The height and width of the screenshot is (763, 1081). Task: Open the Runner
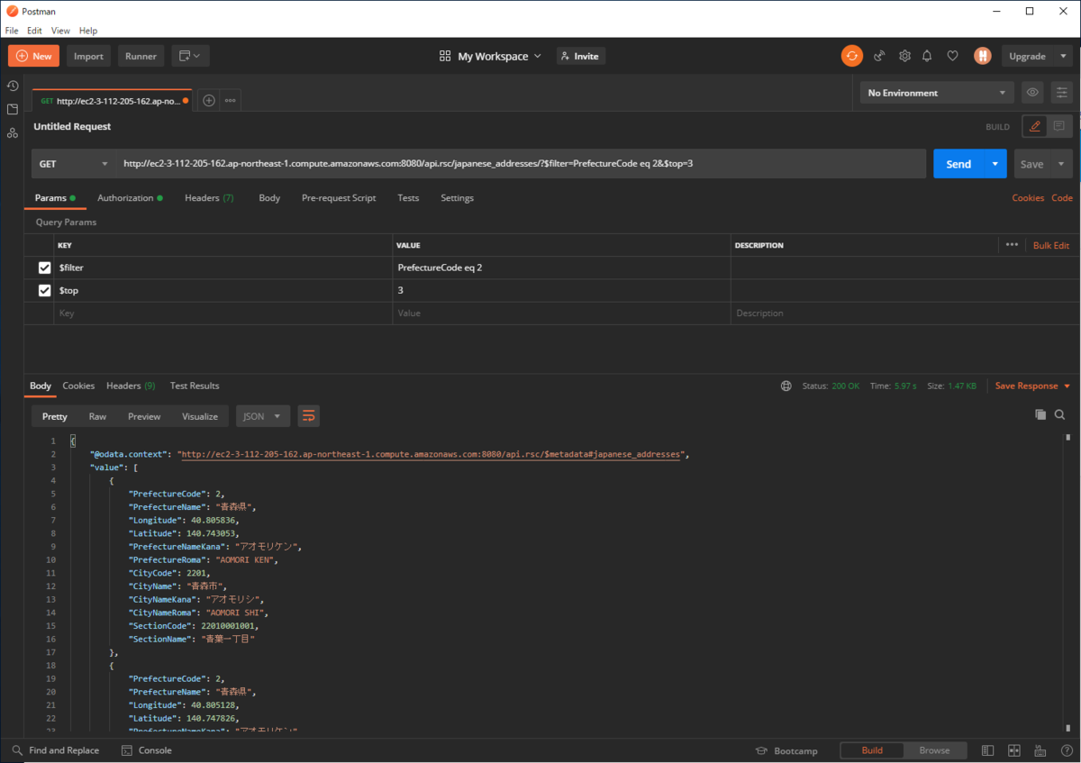141,56
